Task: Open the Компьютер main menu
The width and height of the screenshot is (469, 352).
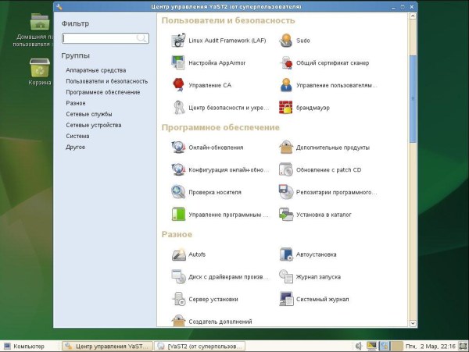Action: [28, 346]
